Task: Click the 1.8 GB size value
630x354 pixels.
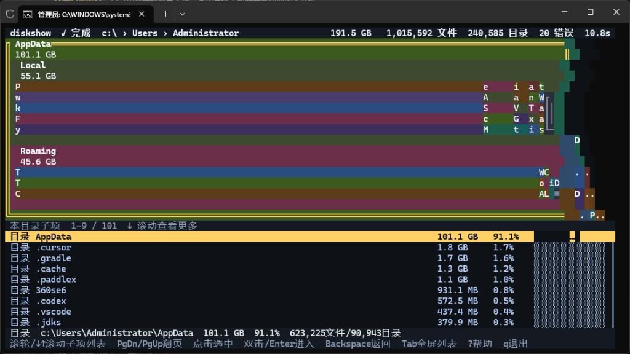Action: point(452,247)
